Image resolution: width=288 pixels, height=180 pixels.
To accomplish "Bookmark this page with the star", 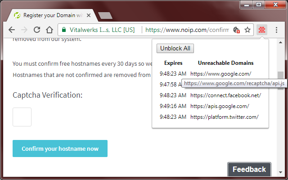I will 247,30.
